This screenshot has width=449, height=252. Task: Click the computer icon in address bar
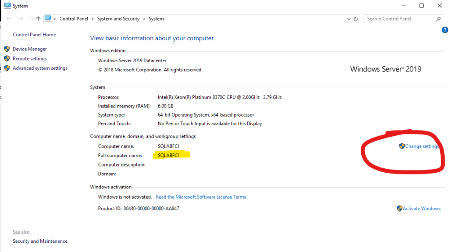click(48, 18)
